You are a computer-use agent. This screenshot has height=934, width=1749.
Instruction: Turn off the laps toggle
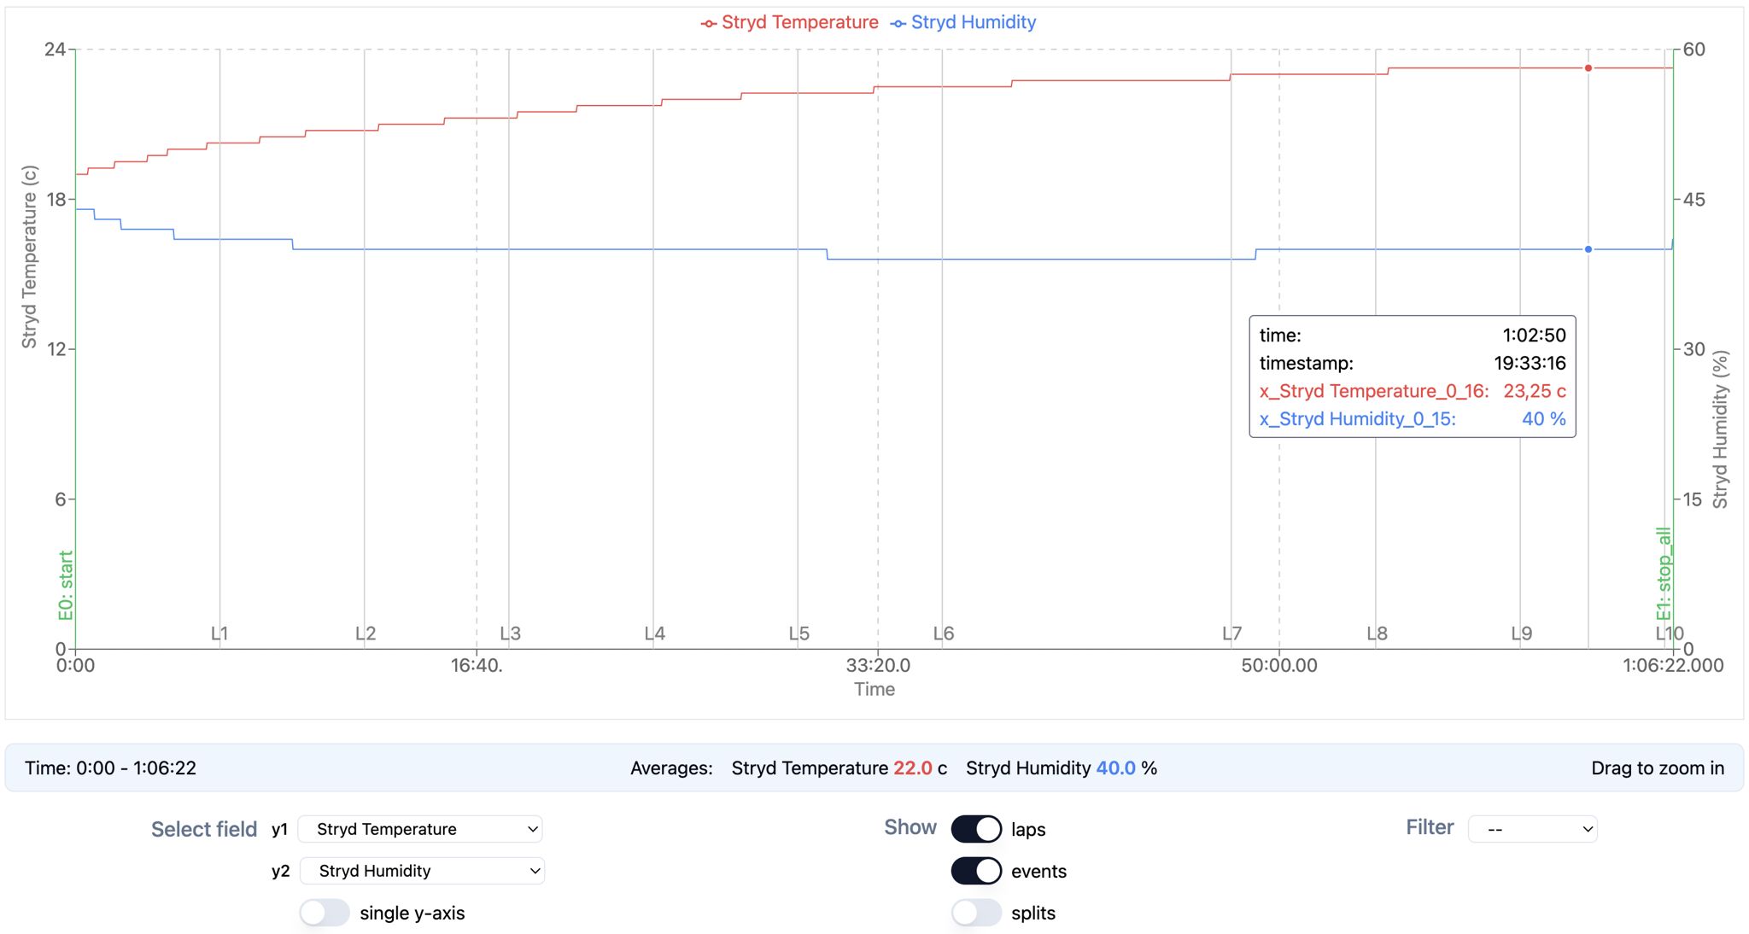(976, 829)
